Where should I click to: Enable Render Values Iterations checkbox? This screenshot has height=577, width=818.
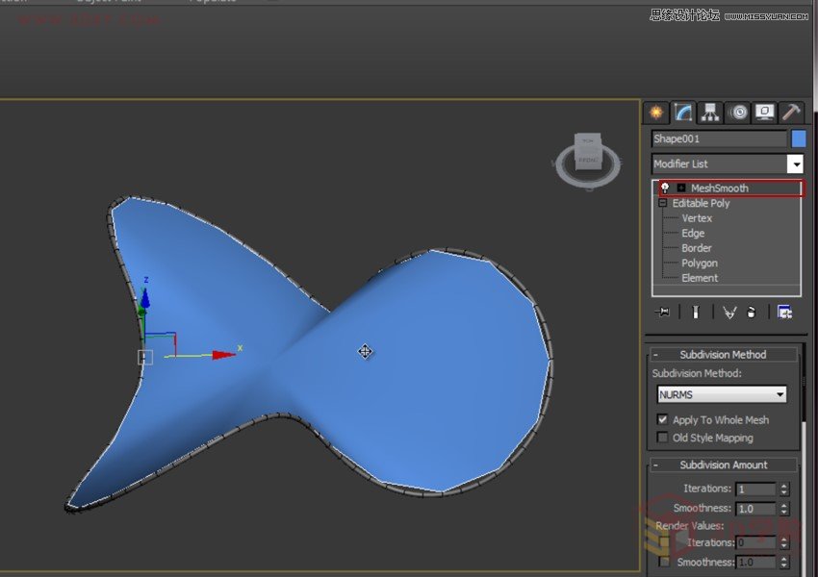point(664,542)
